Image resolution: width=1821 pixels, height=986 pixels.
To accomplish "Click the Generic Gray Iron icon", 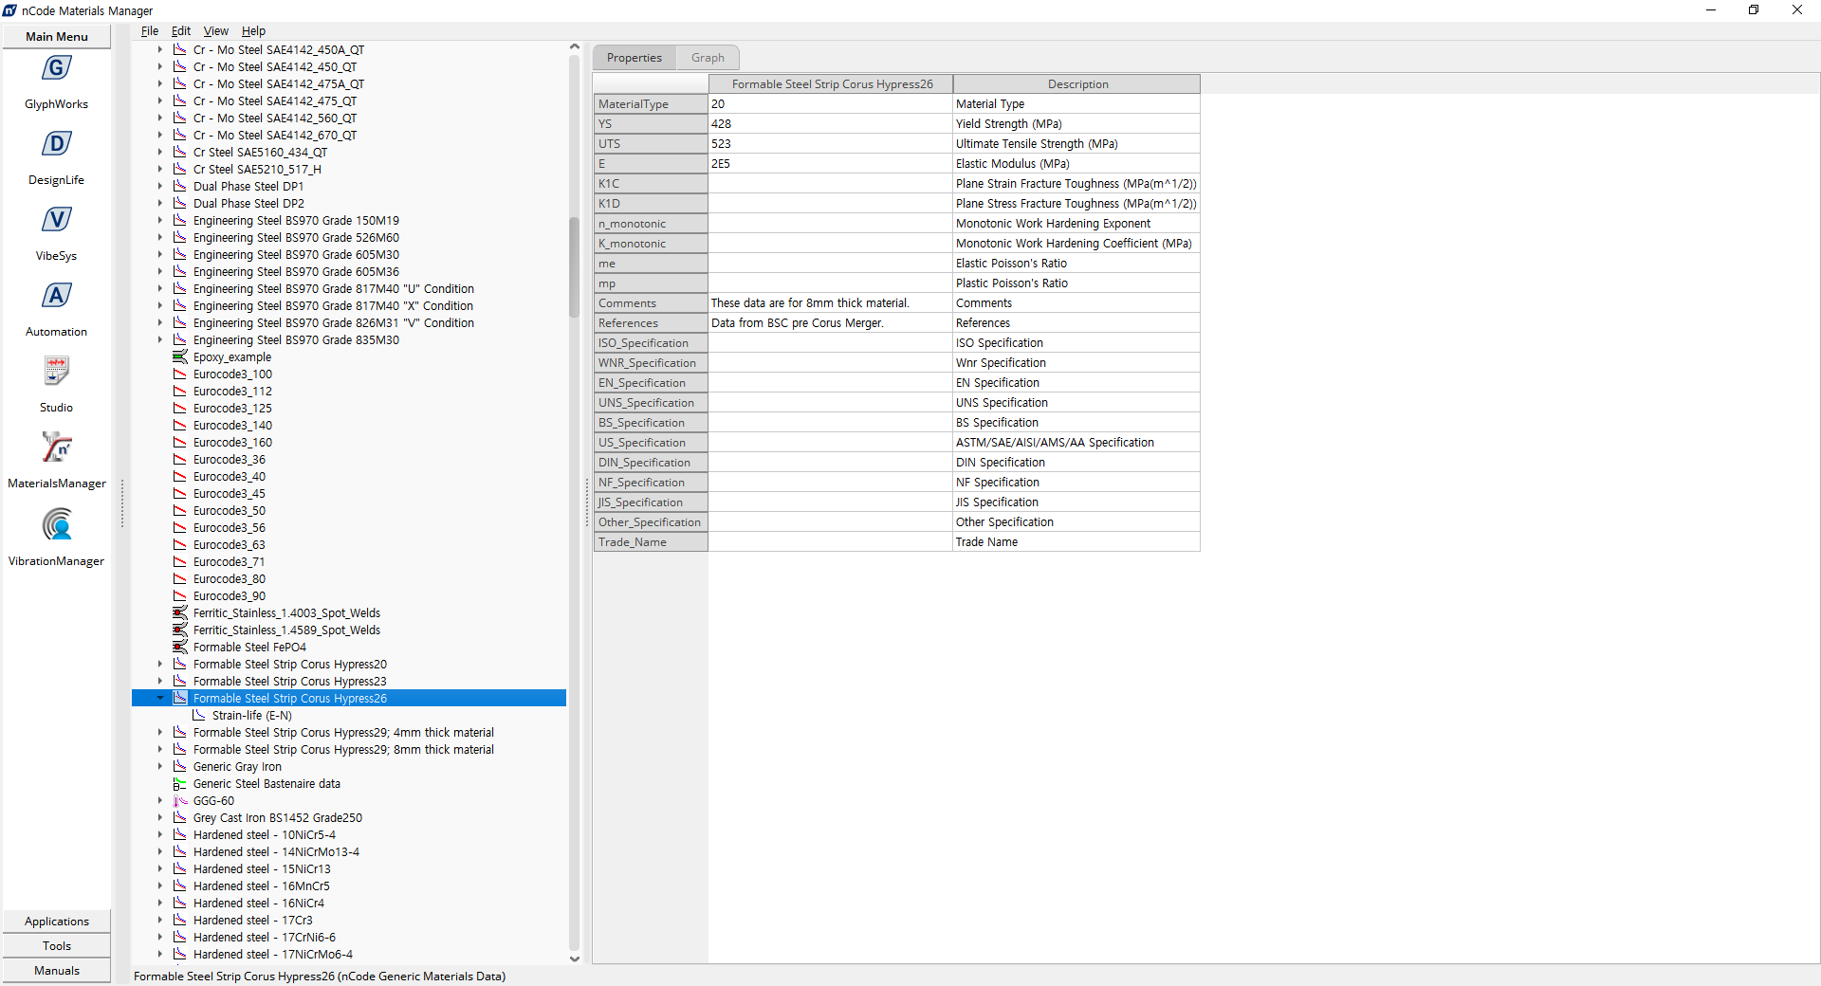I will [180, 767].
